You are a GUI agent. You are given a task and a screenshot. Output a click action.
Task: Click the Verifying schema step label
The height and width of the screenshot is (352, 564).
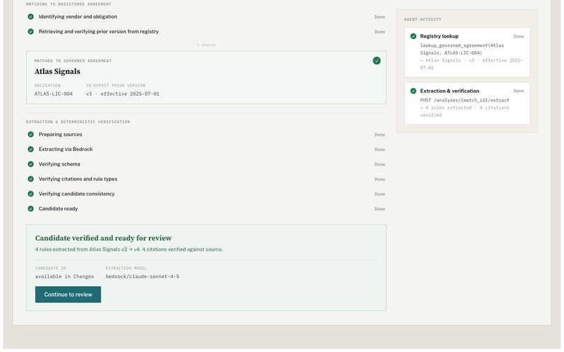click(59, 164)
